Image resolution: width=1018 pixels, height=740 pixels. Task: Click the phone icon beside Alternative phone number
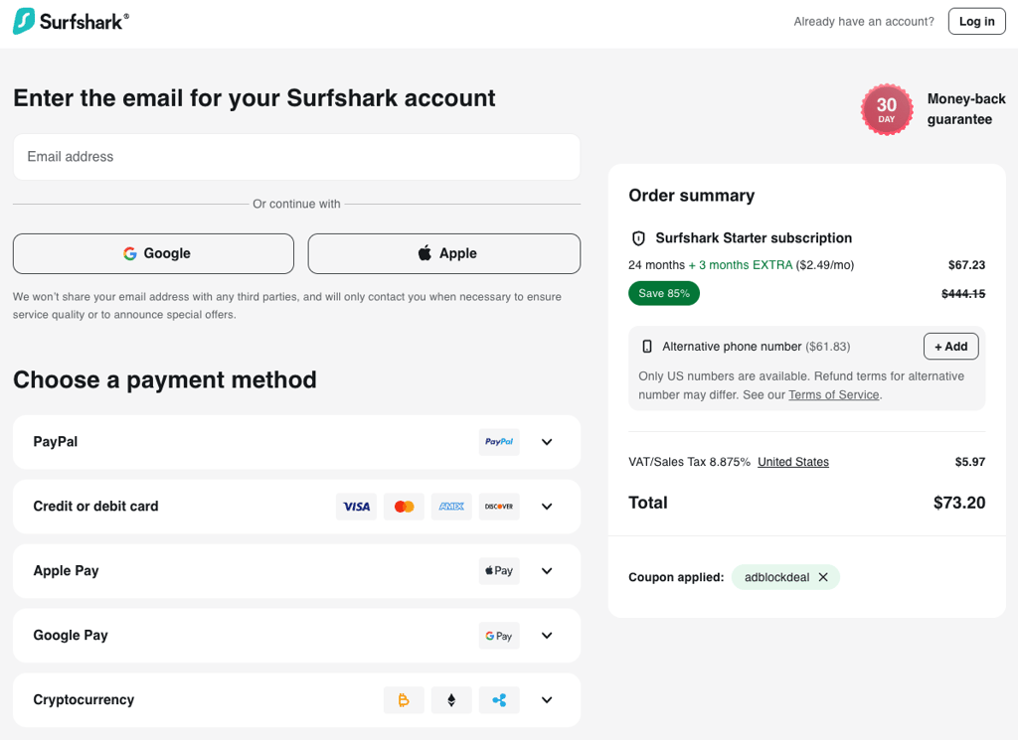pyautogui.click(x=646, y=347)
